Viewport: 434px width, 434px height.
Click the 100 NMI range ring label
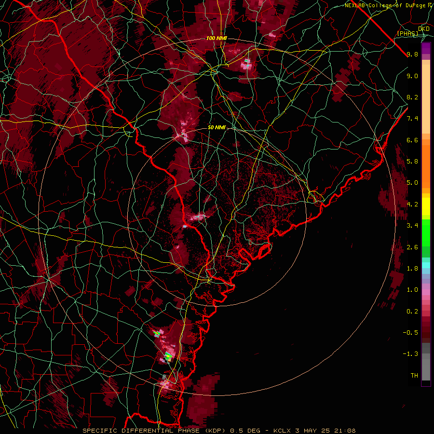tap(217, 38)
